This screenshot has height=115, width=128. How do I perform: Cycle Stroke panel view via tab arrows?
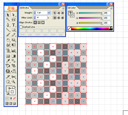tap(21, 8)
